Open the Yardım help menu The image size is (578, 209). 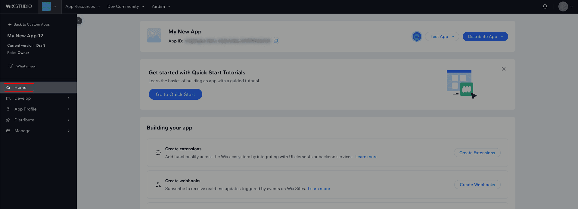click(x=160, y=6)
